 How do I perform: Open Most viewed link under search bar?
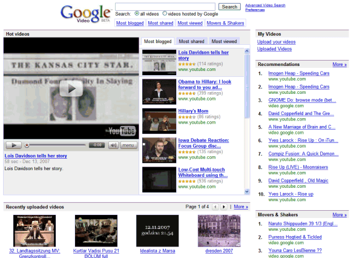[190, 23]
